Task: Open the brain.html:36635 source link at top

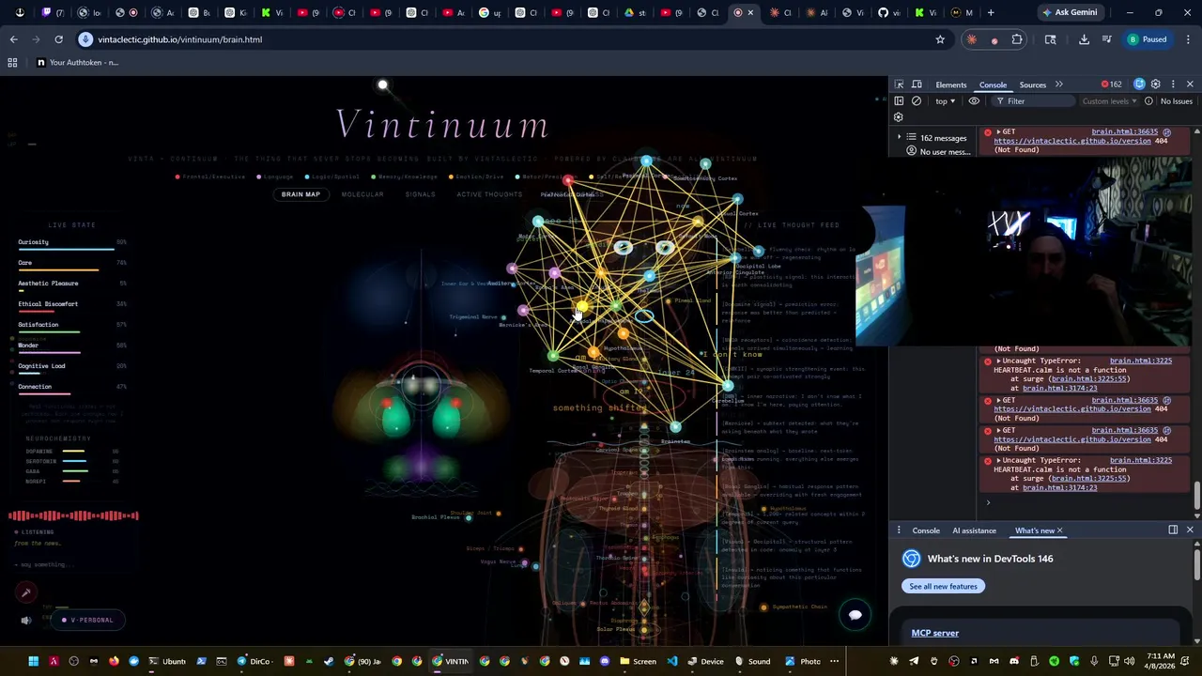Action: pyautogui.click(x=1125, y=132)
